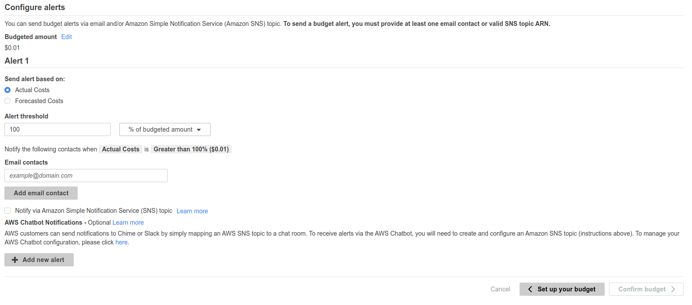Click the Email contacts input field
The image size is (692, 305).
pyautogui.click(x=86, y=176)
